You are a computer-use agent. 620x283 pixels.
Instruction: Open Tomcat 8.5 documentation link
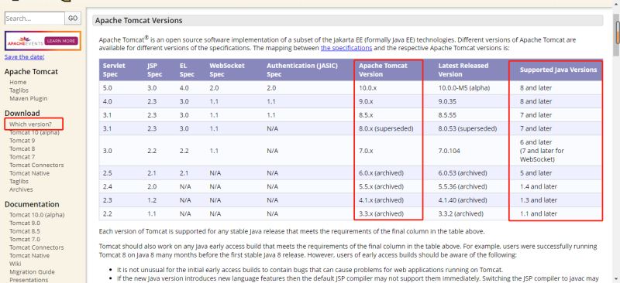(25, 231)
